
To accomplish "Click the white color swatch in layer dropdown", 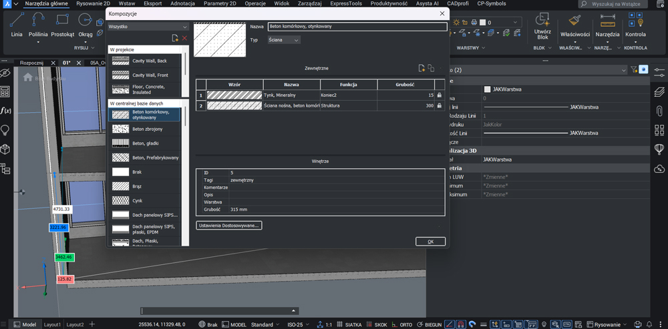I will 482,23.
